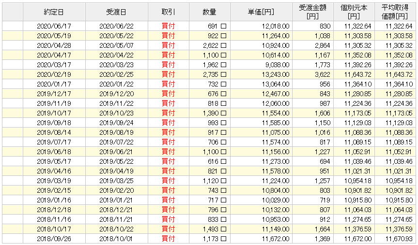Click settlement amount 956
The width and height of the screenshot is (418, 245).
click(325, 85)
